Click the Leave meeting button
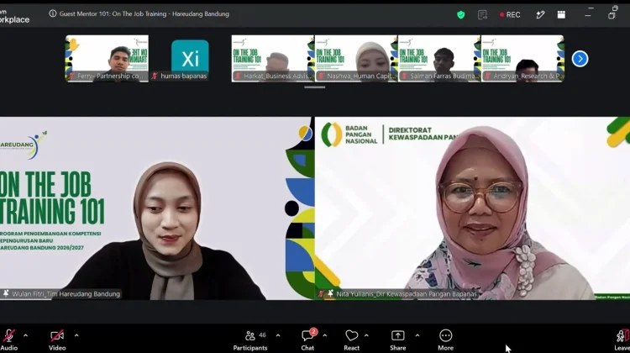Image resolution: width=630 pixels, height=353 pixels. click(x=622, y=340)
